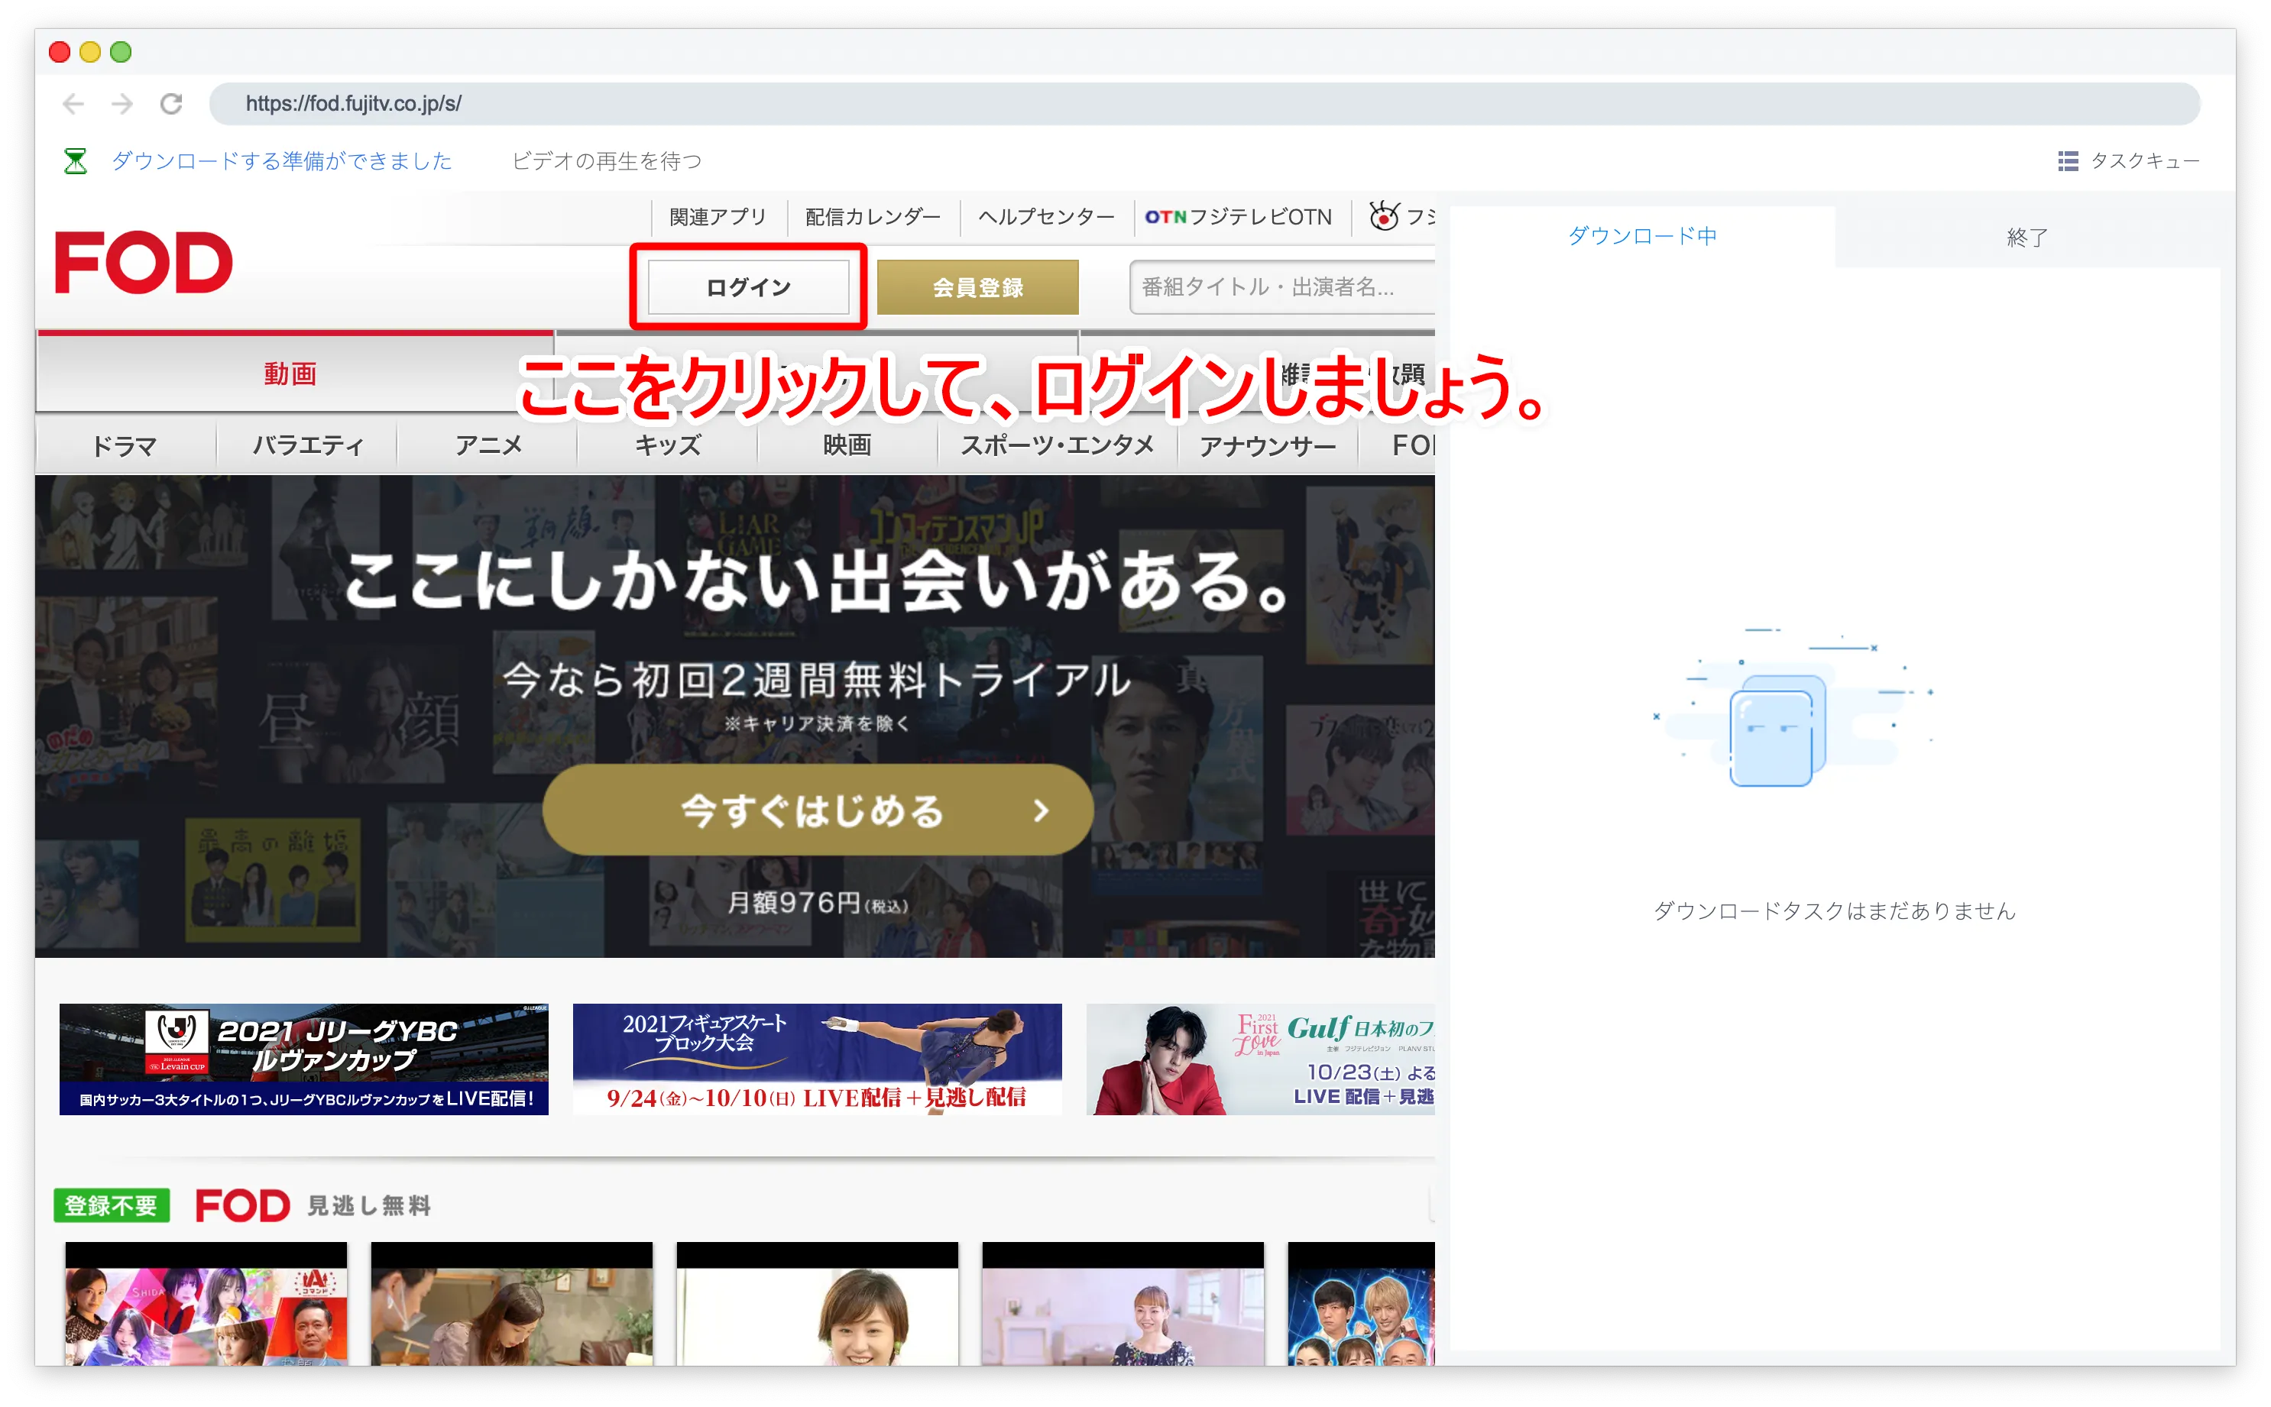The width and height of the screenshot is (2271, 1407).
Task: Open ヘルプセンター link
Action: coord(1045,217)
